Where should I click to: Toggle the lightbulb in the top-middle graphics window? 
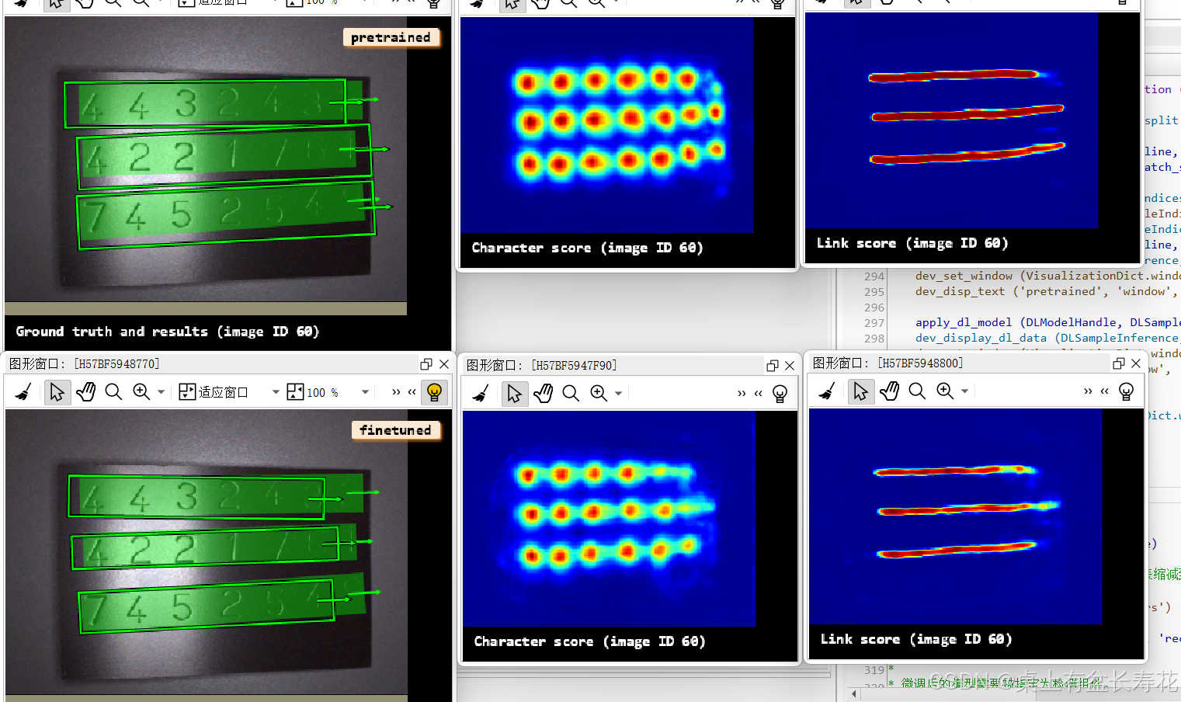tap(776, 5)
